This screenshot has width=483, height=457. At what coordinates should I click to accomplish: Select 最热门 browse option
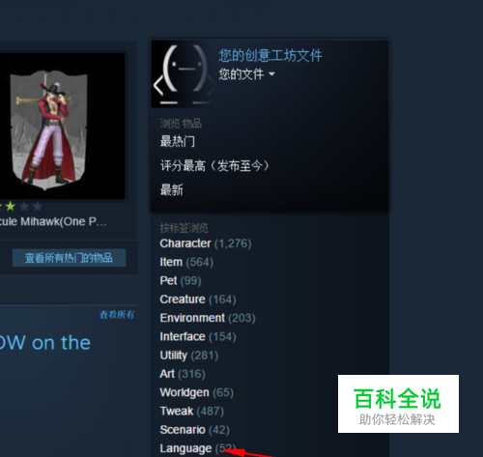tap(178, 141)
